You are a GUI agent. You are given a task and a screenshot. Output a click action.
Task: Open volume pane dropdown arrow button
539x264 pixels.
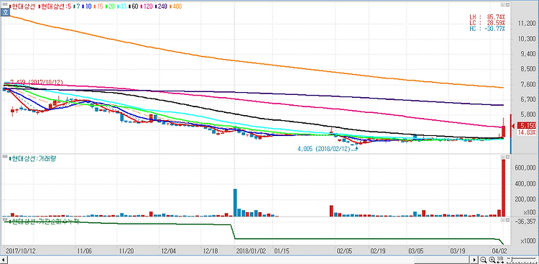pyautogui.click(x=502, y=157)
